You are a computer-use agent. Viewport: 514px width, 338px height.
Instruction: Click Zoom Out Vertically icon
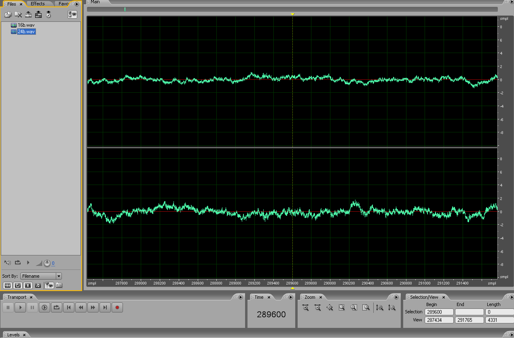pos(391,308)
